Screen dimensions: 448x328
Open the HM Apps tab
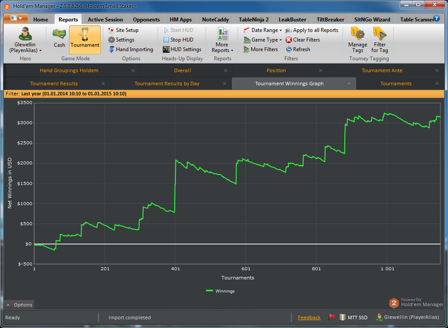click(180, 19)
